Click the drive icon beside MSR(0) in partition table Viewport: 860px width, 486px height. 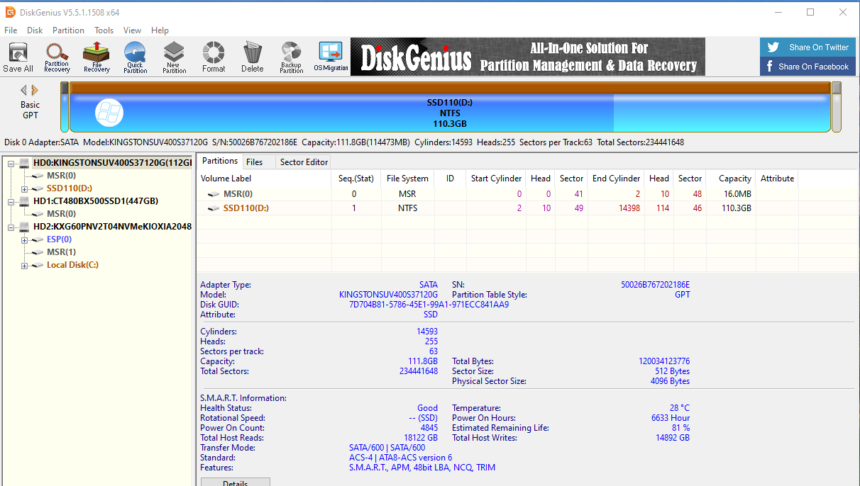(x=214, y=194)
